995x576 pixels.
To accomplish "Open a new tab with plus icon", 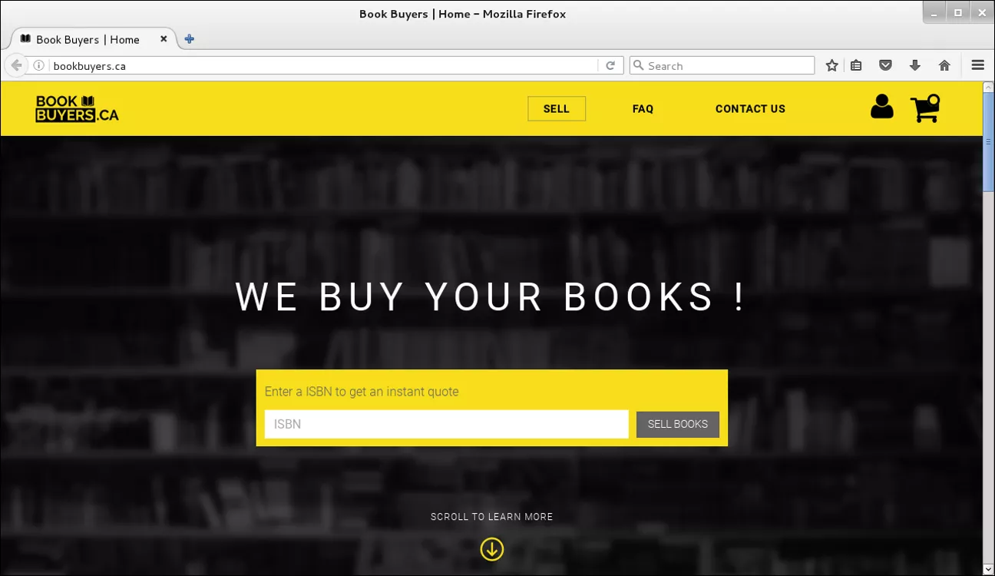I will tap(190, 39).
